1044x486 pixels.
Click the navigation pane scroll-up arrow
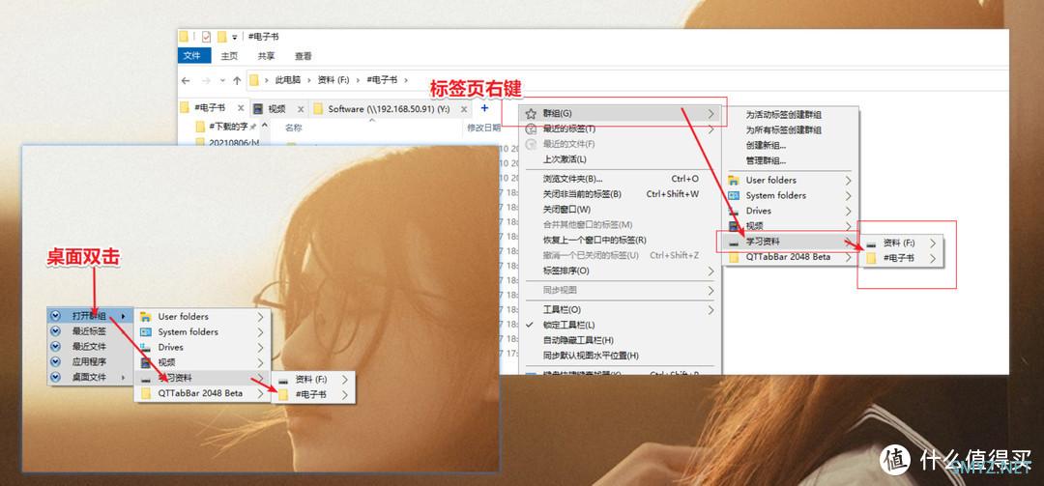tap(264, 126)
